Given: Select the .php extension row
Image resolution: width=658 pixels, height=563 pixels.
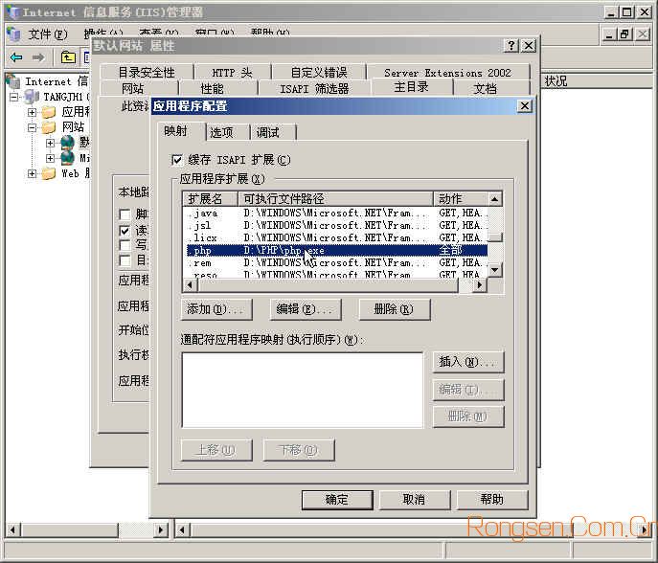Looking at the screenshot, I should pos(336,251).
